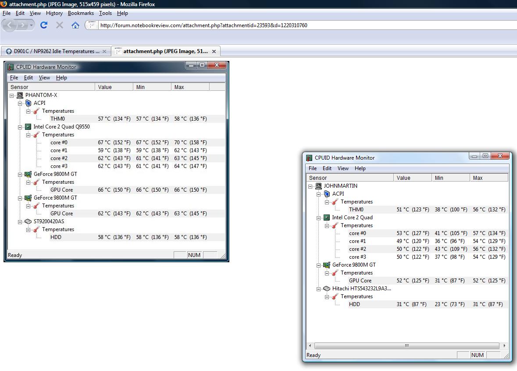Viewport: 517px width, 371px height.
Task: Collapse the JOHNMARTIN computer node
Action: coord(310,186)
